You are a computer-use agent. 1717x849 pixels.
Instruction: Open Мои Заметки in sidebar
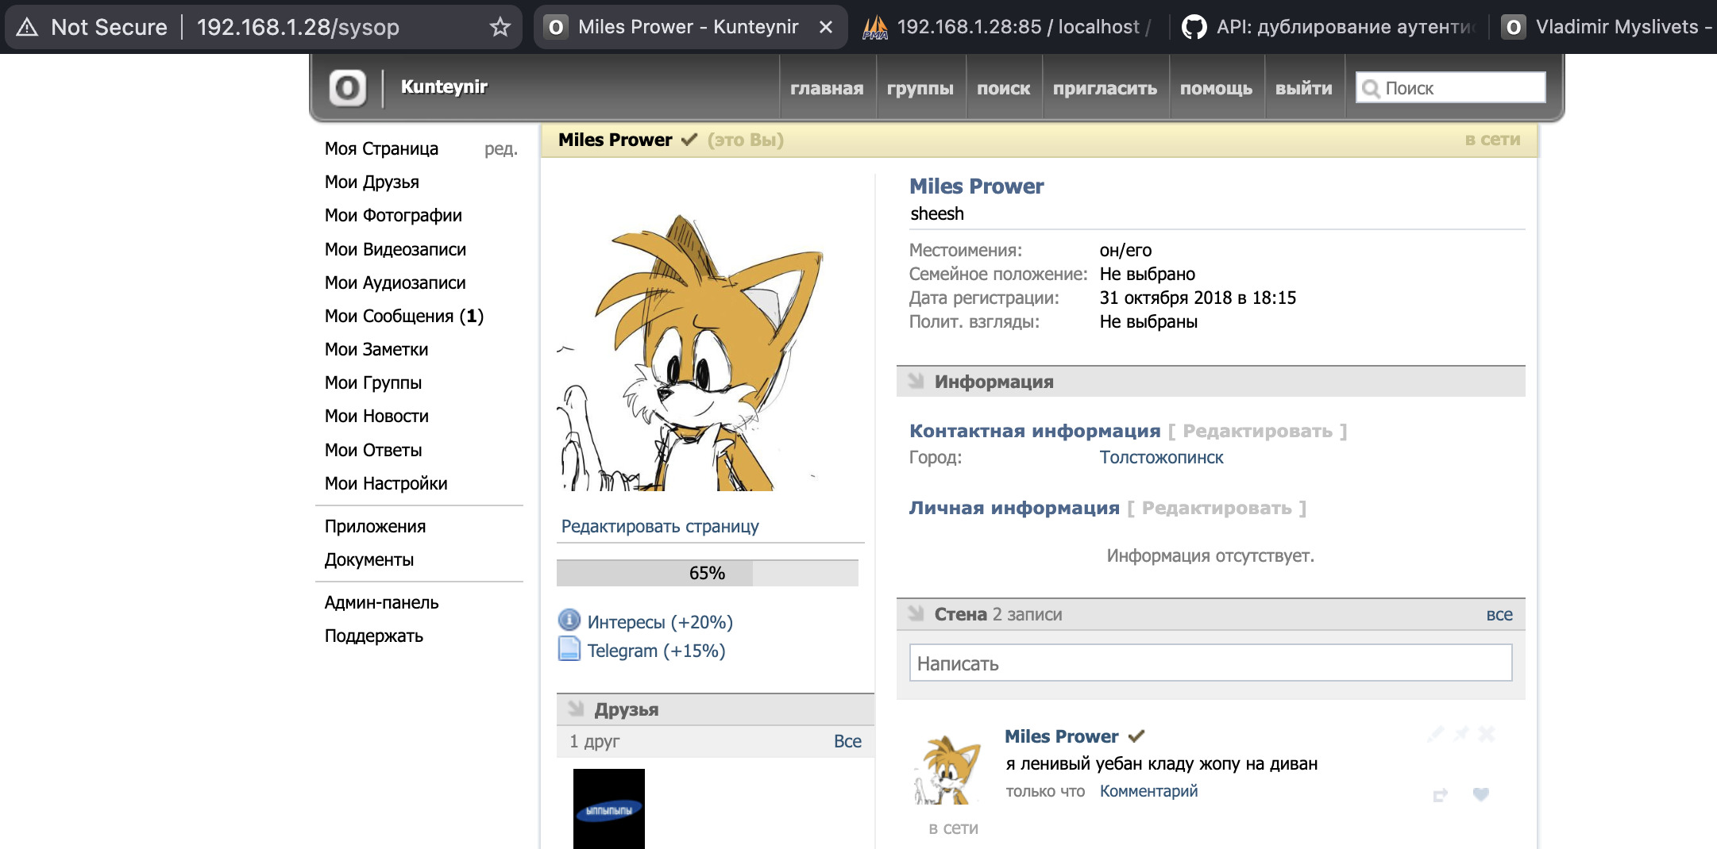tap(376, 349)
